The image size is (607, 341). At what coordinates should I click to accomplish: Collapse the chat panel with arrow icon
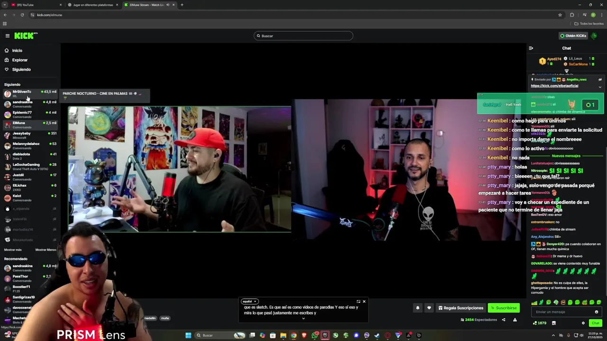coord(531,48)
